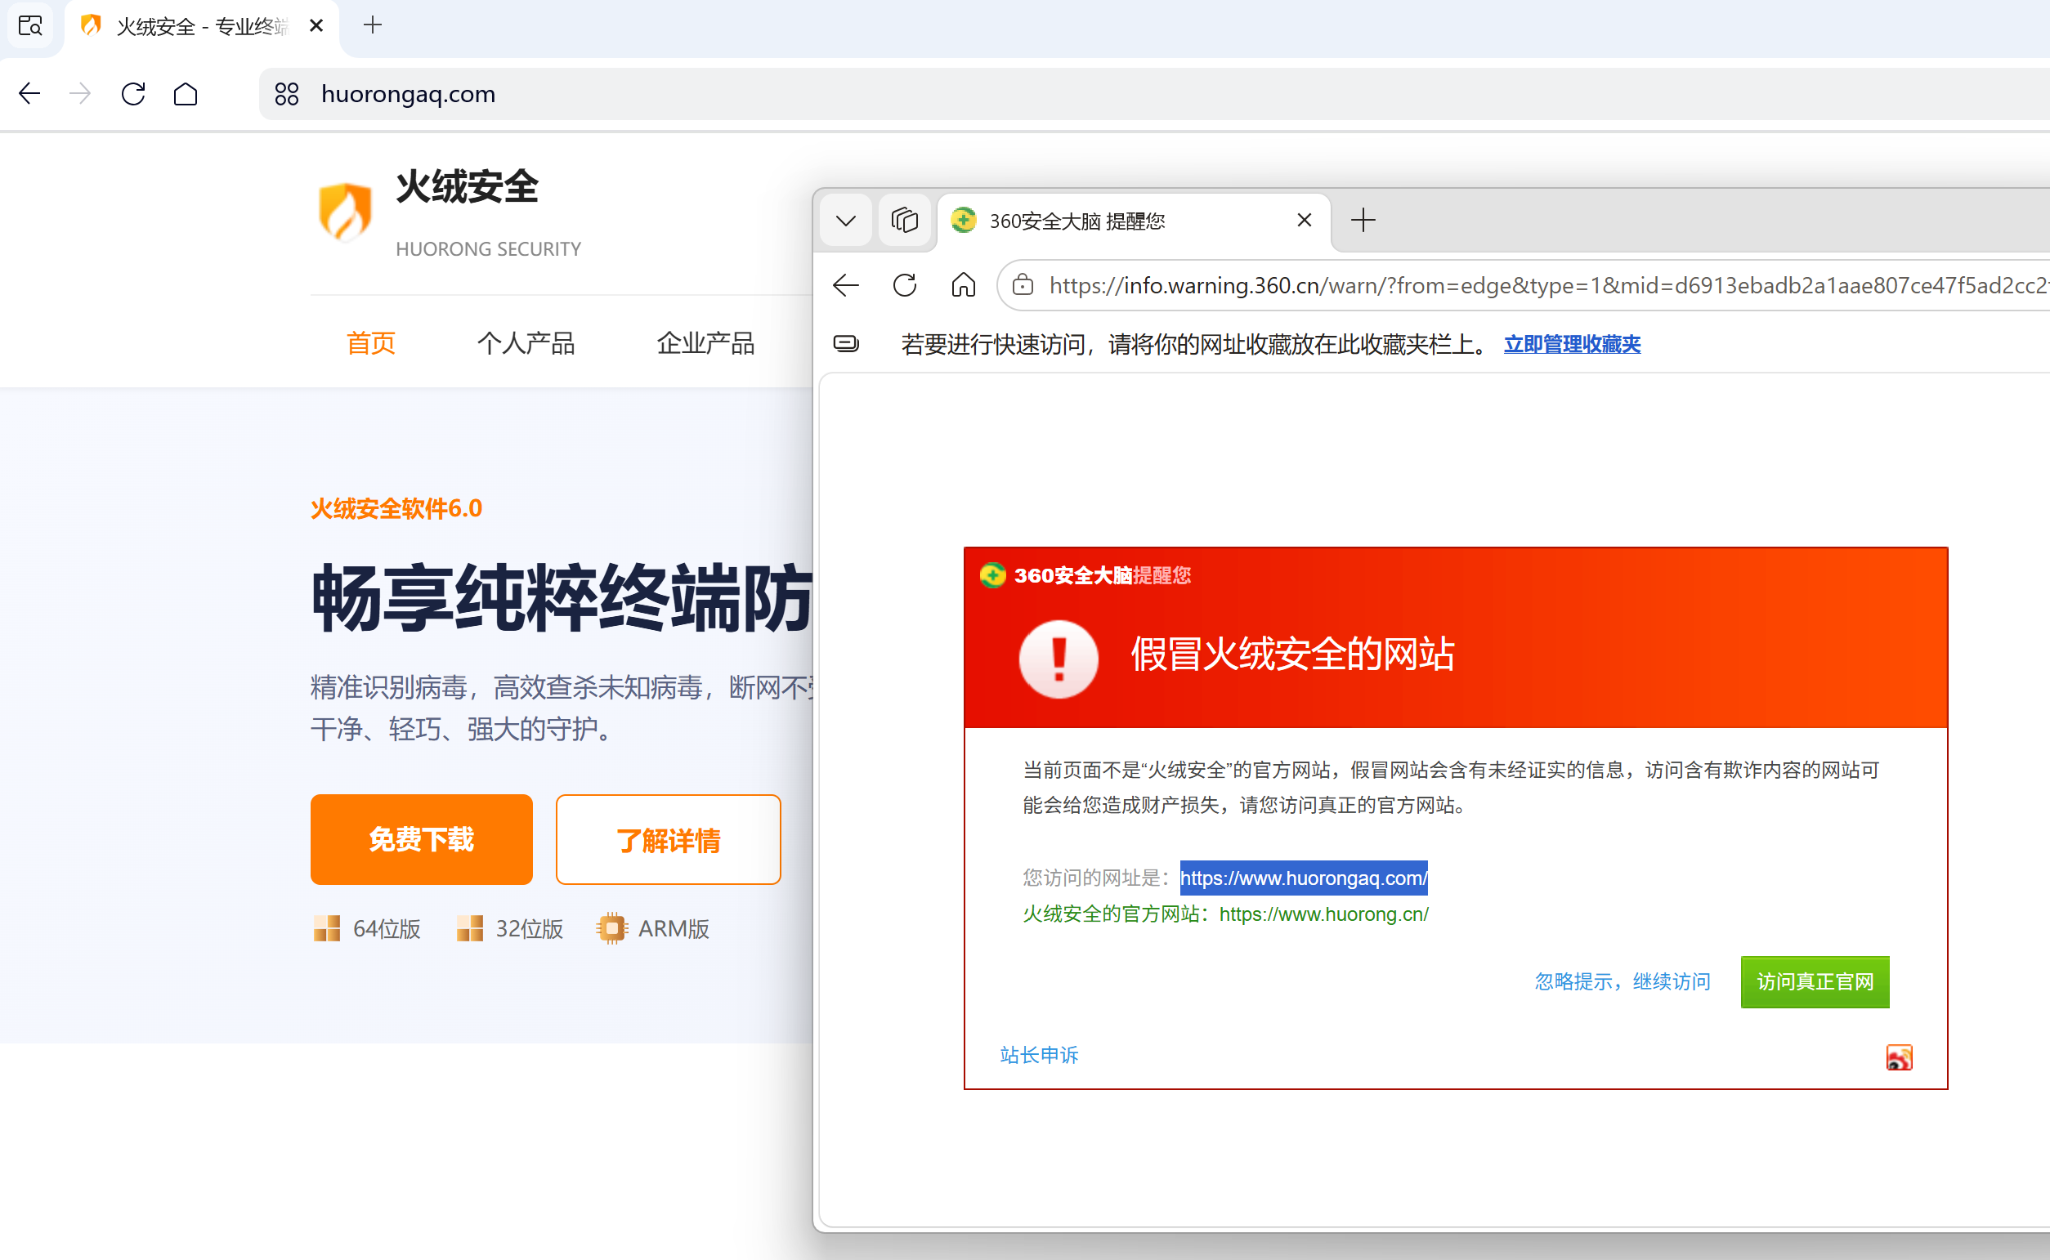Screen dimensions: 2050x1260
Task: Select the 32位版 download option
Action: click(x=510, y=928)
